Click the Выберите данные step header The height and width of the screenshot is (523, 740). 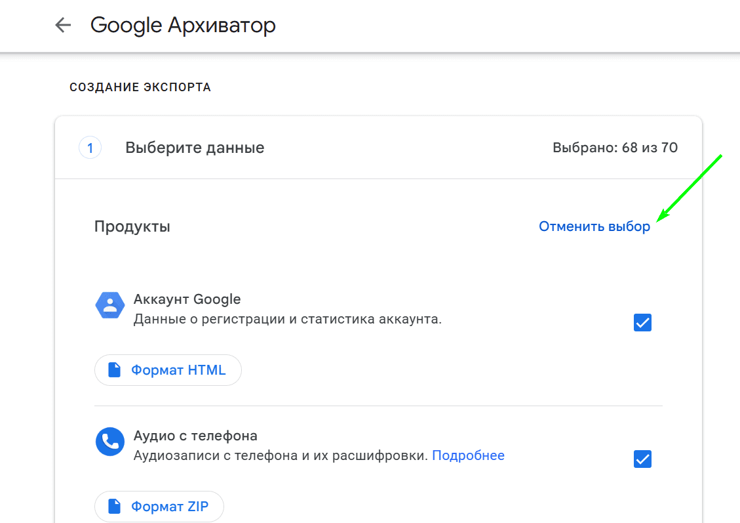coord(195,148)
